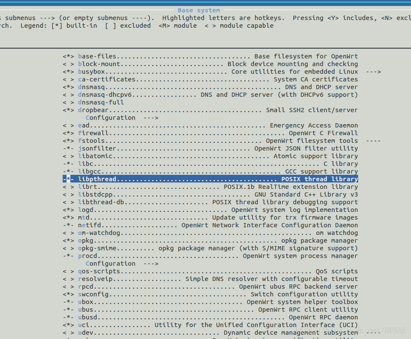Select the udev device management row

coord(210,333)
